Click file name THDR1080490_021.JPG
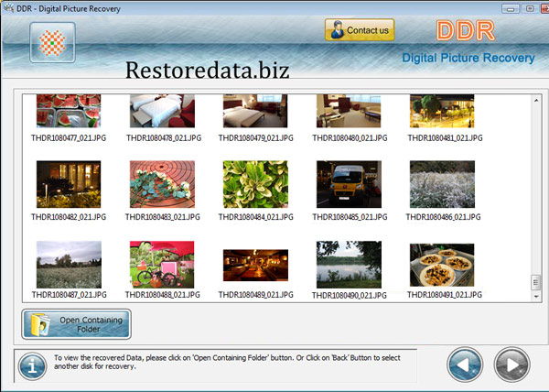This screenshot has height=392, width=549. tap(350, 295)
